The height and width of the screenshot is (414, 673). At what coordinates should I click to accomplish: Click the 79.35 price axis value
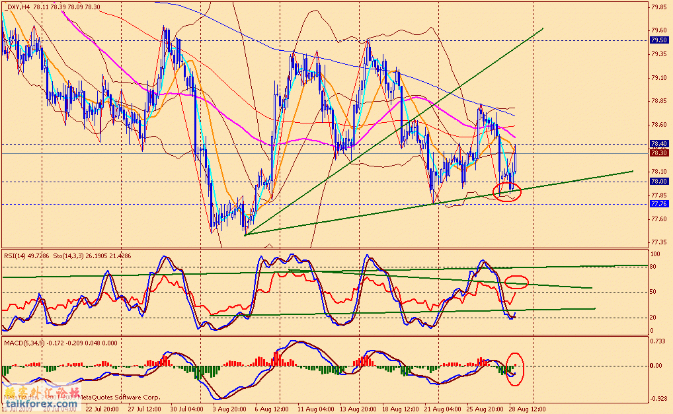coord(659,54)
